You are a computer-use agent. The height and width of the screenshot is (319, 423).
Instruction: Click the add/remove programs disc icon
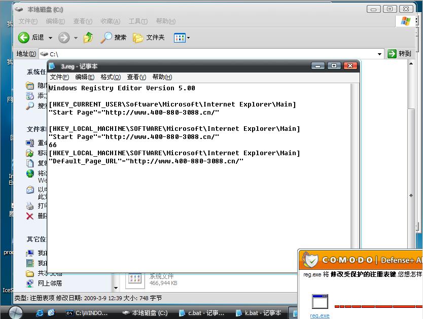point(30,96)
